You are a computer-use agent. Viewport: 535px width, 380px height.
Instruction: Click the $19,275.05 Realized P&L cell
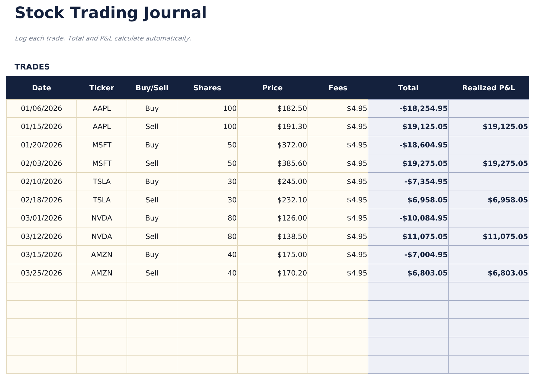click(x=488, y=163)
